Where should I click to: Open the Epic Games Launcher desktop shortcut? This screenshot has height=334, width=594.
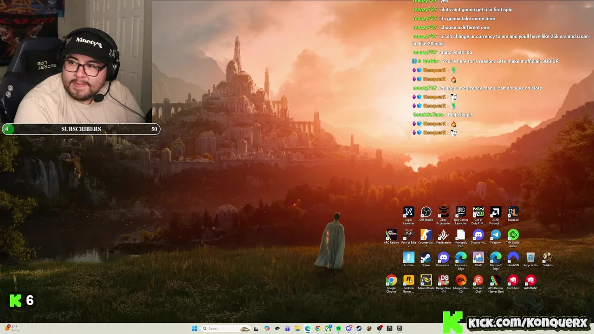click(461, 215)
